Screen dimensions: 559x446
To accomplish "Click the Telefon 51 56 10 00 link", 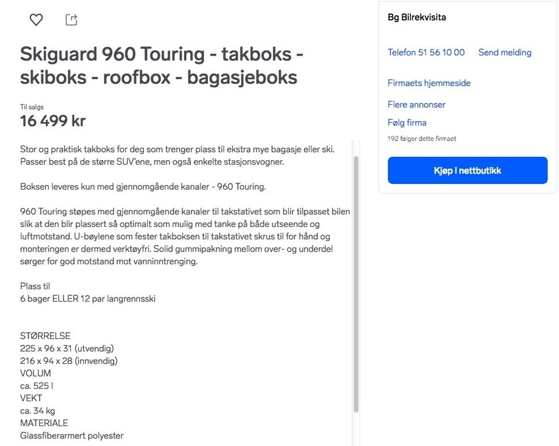I will click(426, 52).
